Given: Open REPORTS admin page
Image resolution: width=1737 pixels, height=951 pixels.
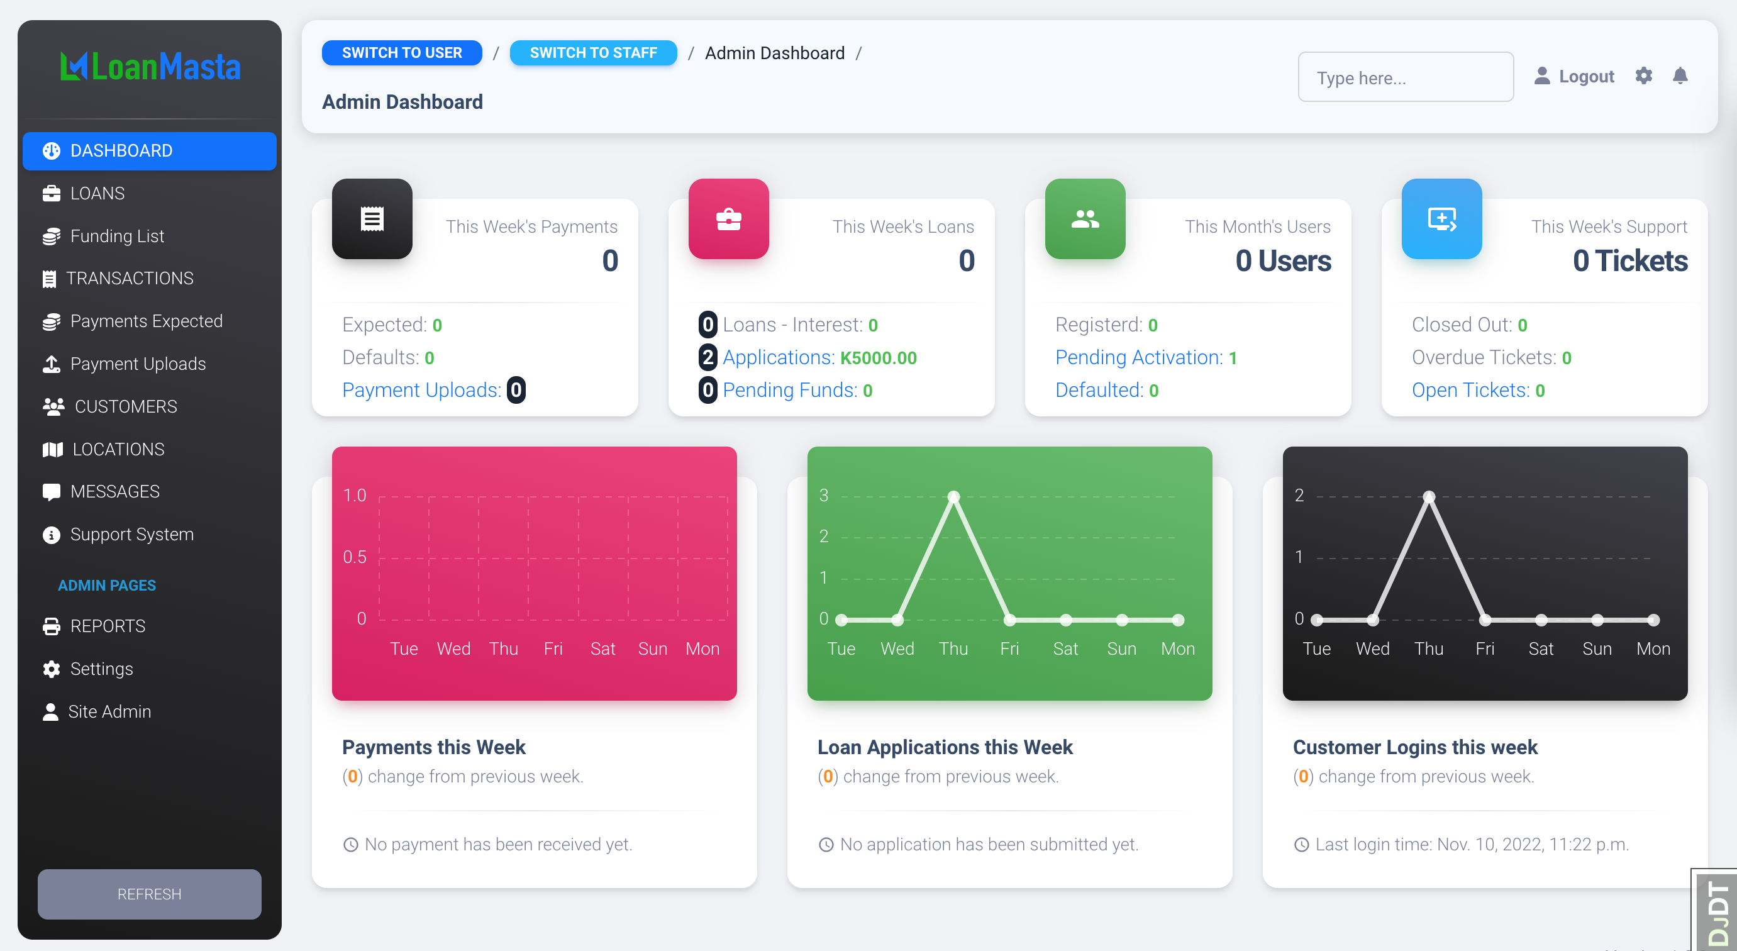Looking at the screenshot, I should (x=150, y=626).
